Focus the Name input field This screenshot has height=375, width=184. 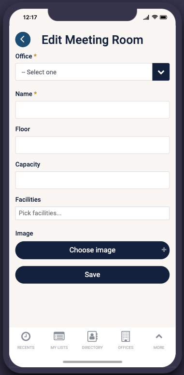tap(92, 110)
